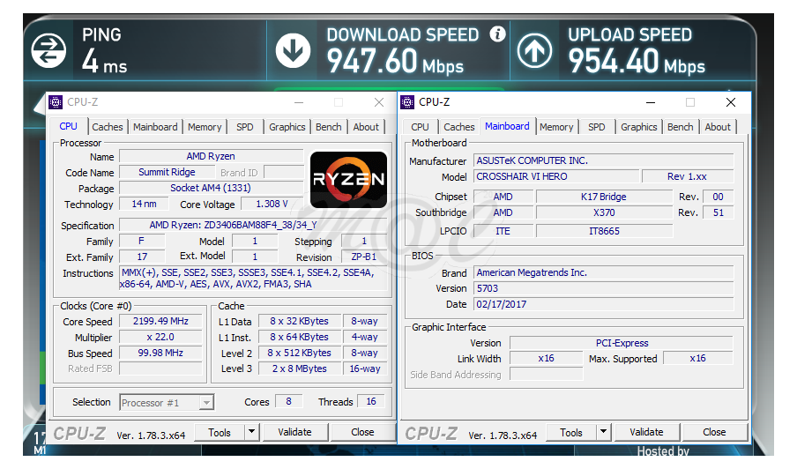Click L1 Data 8 x 32 KBytes value

click(300, 321)
